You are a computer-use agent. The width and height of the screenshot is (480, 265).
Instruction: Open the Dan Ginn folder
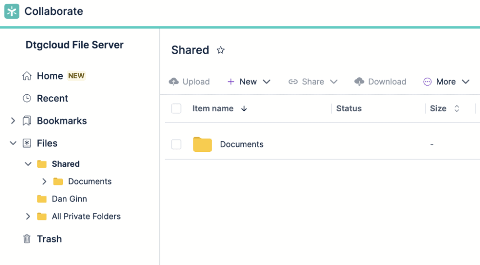click(69, 199)
